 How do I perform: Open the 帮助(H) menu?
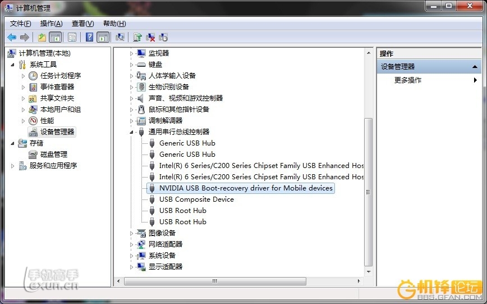(x=114, y=24)
